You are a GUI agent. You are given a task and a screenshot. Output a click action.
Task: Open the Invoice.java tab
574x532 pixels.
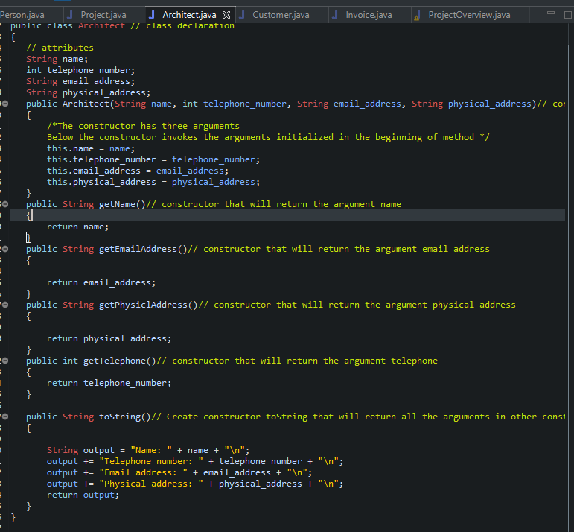369,15
